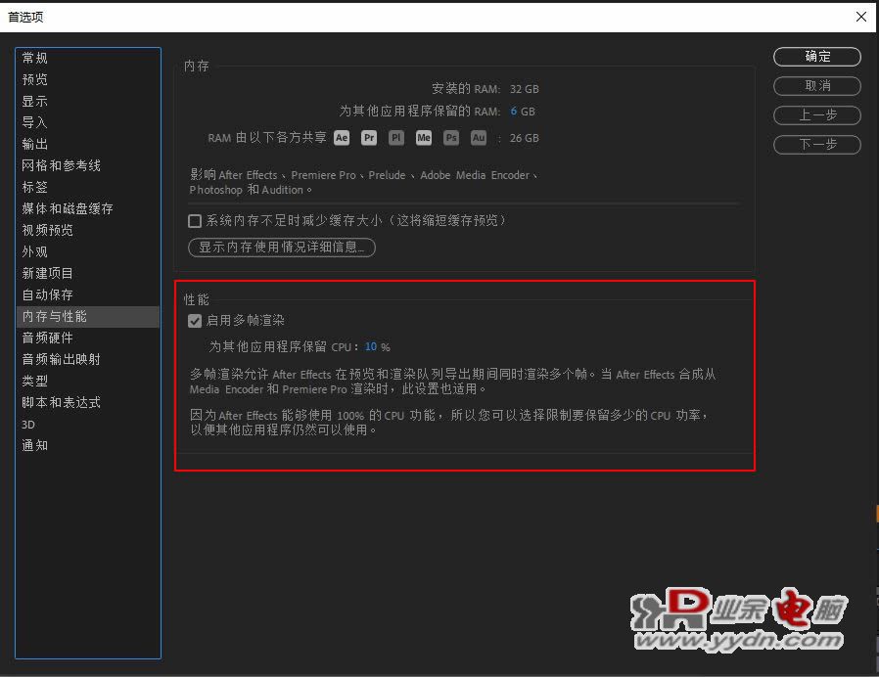Enable 系统内存不足时减少缓存大小 checkbox
The width and height of the screenshot is (879, 677).
(195, 221)
